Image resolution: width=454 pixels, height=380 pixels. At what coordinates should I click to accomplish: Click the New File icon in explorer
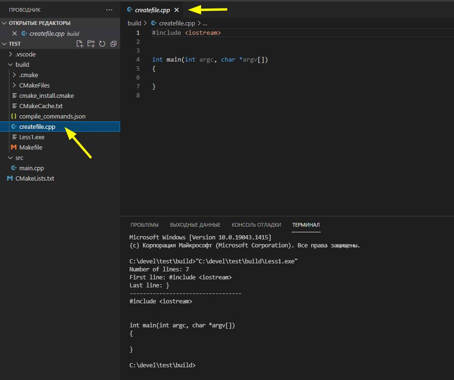[80, 44]
